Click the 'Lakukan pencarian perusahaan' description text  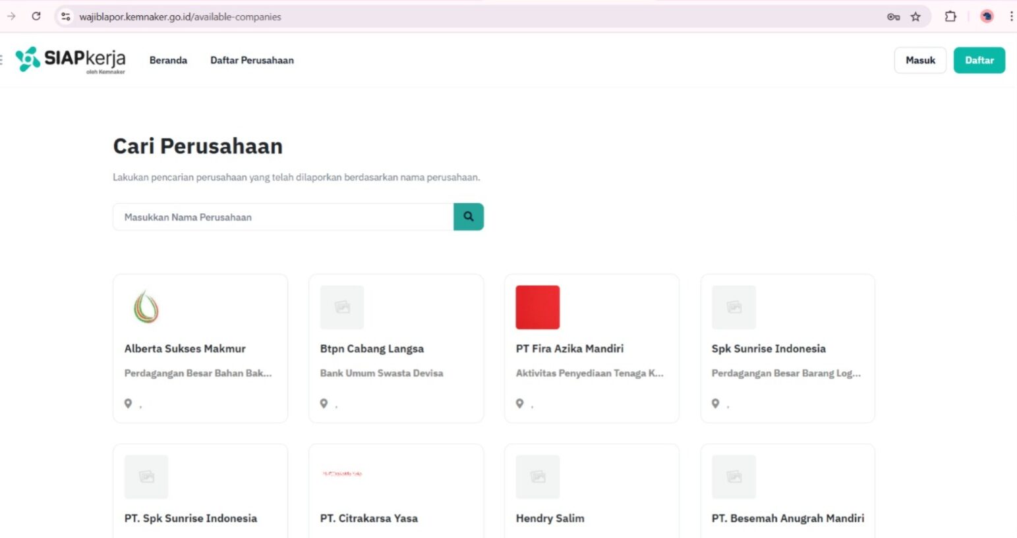click(x=296, y=177)
